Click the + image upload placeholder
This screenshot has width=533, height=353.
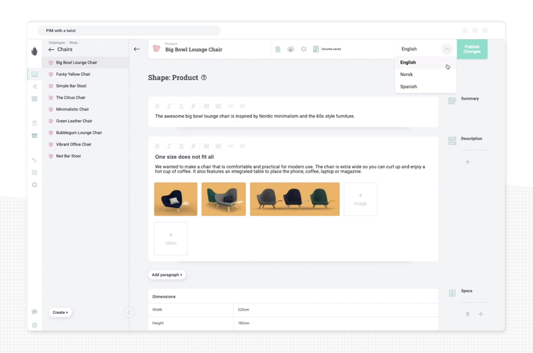[360, 199]
